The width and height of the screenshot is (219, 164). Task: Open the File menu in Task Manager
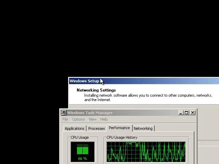tap(65, 119)
